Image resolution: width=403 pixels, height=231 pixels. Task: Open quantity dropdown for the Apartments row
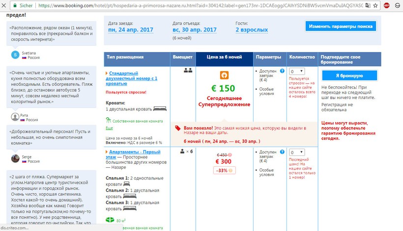[x=297, y=153]
